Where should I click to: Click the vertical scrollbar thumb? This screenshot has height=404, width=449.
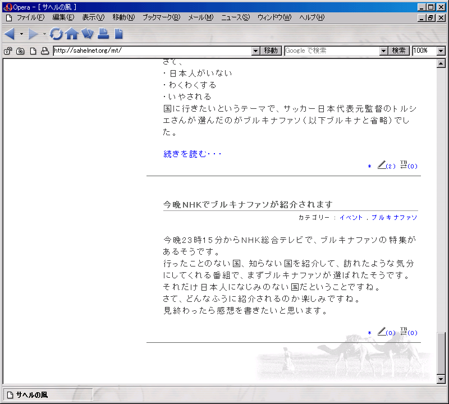pos(441,353)
